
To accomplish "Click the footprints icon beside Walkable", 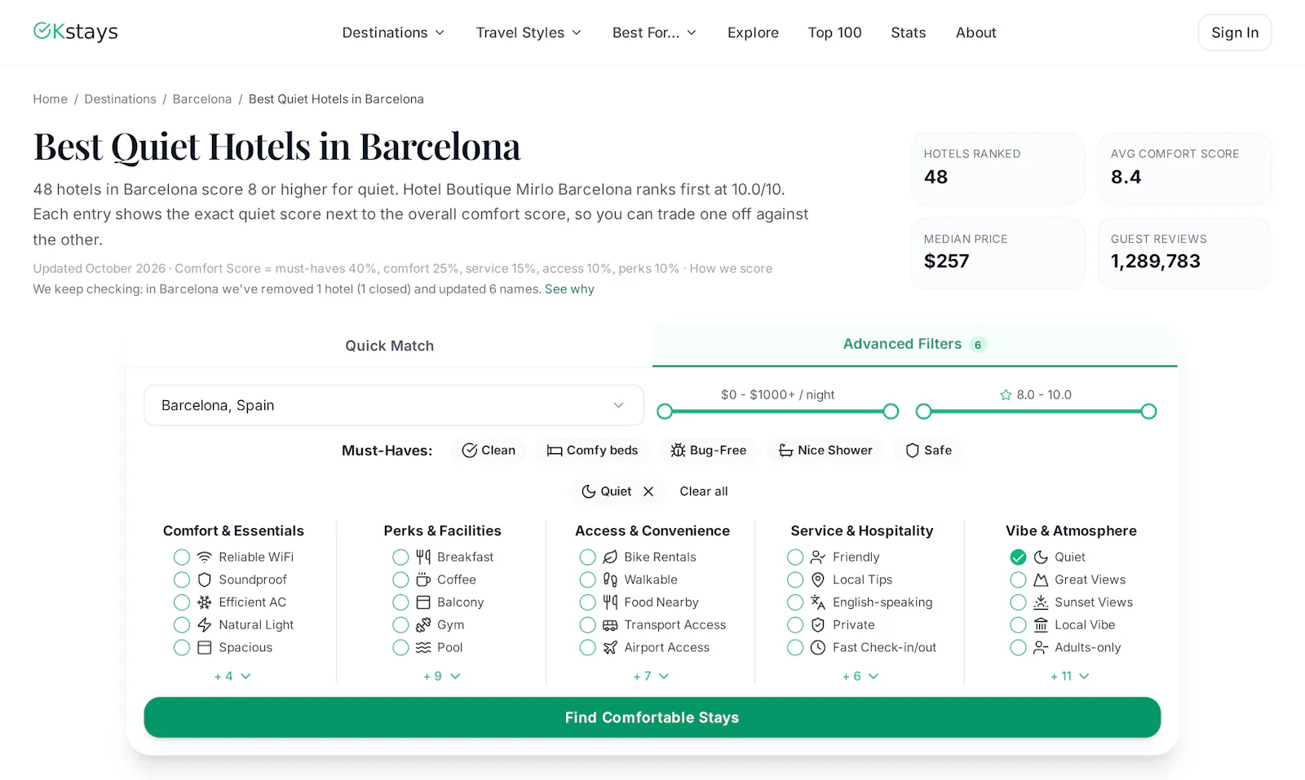I will click(x=610, y=579).
